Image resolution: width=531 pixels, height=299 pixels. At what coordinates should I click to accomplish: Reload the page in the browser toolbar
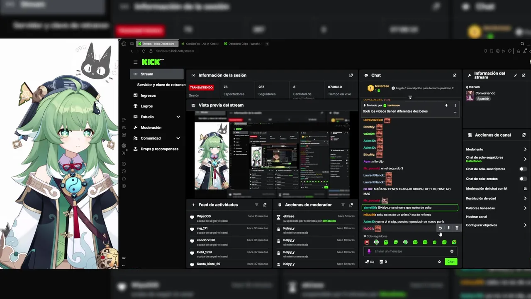point(144,51)
